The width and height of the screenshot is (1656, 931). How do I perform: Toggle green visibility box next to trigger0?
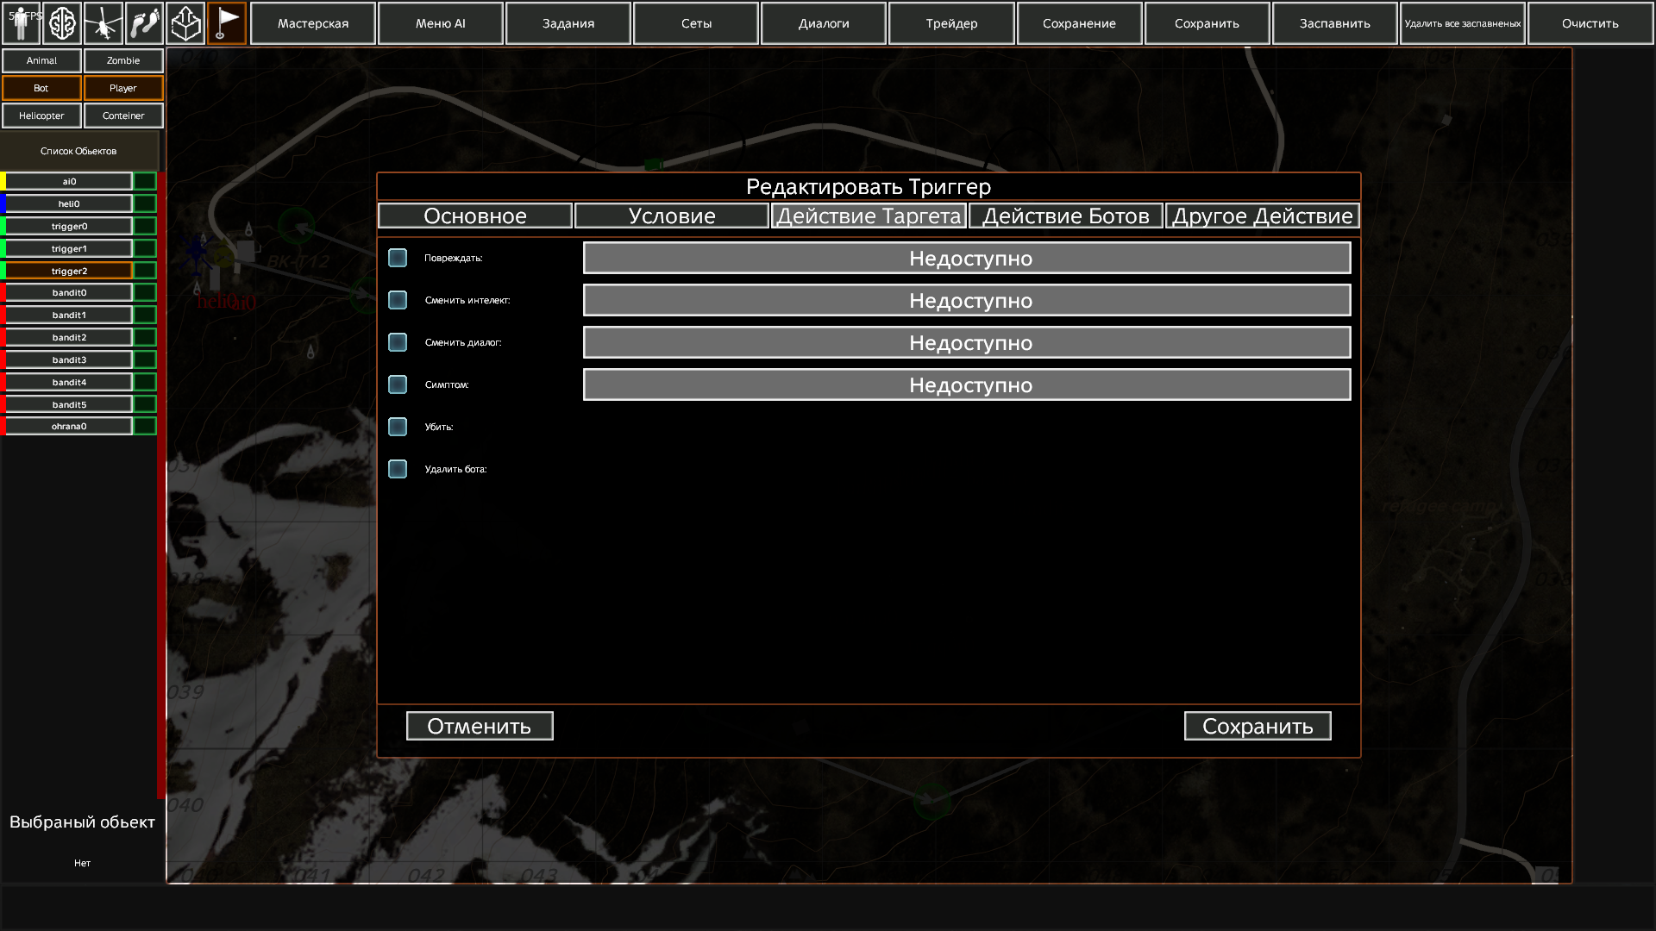145,226
